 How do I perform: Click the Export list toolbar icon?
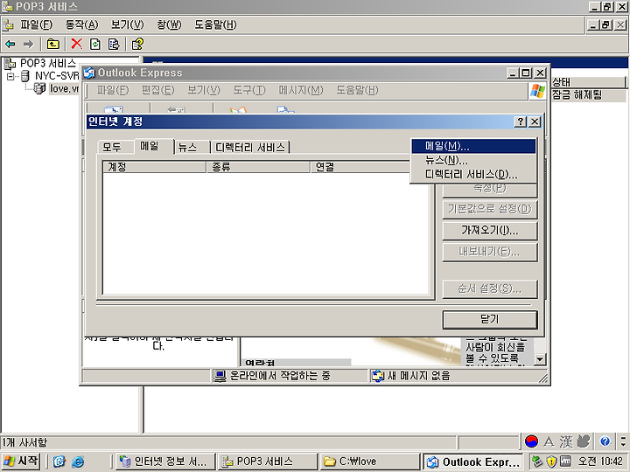pos(114,44)
